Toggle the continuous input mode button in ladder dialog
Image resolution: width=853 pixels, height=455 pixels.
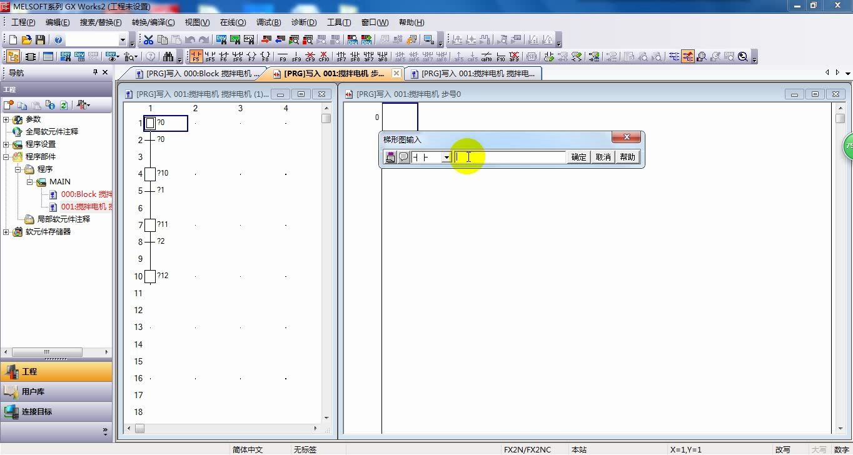coord(391,157)
